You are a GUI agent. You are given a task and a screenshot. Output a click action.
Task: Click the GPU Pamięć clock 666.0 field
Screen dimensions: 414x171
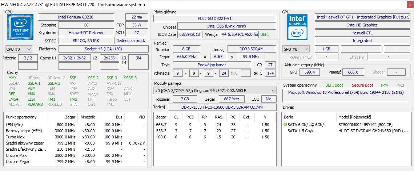pyautogui.click(x=353, y=72)
